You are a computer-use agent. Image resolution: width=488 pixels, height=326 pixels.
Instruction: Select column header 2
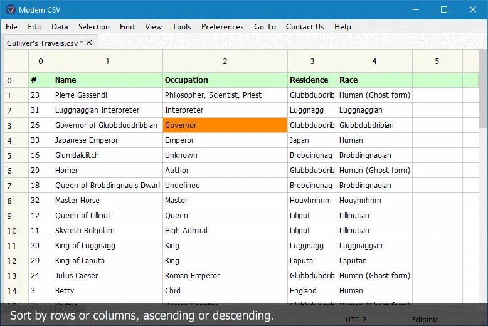(x=225, y=61)
